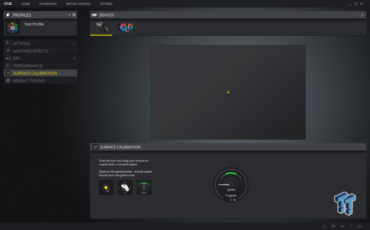370x230 pixels.
Task: Expand the DPI arrow
Action: click(x=75, y=59)
